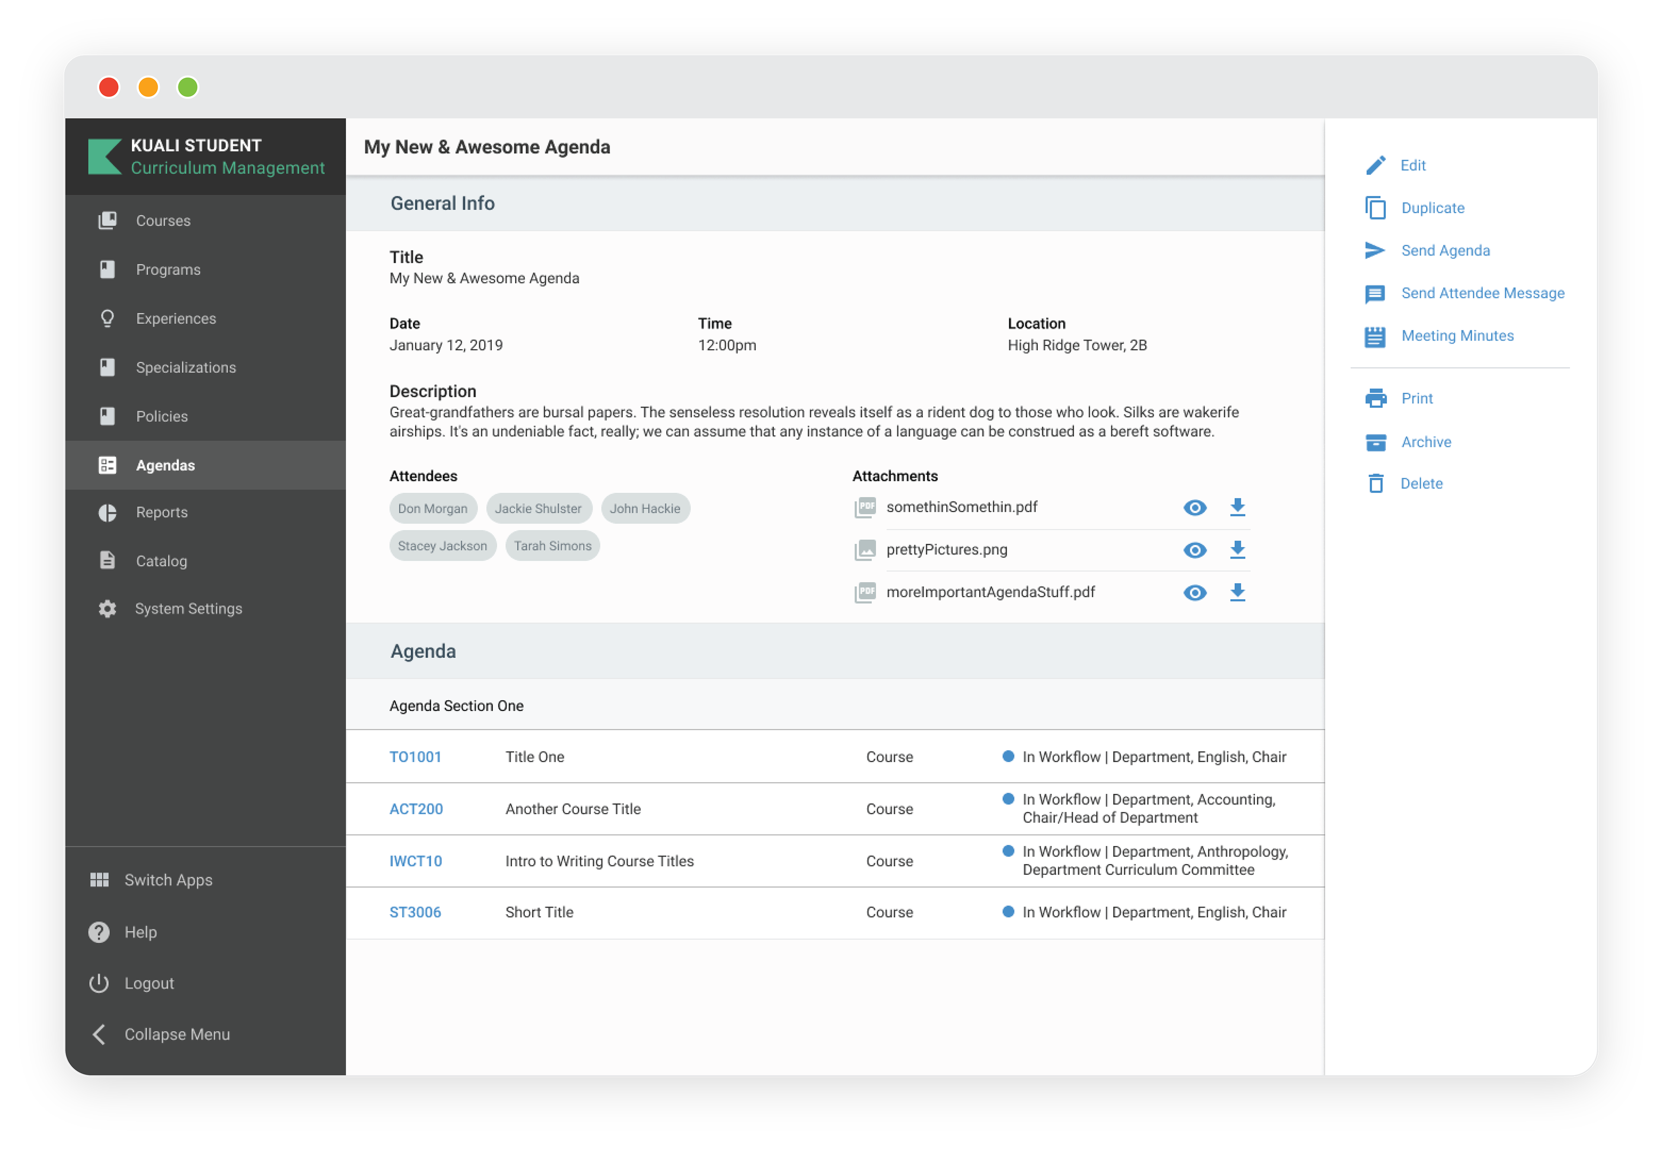1662x1149 pixels.
Task: Click the Send Agenda paper plane icon
Action: pos(1375,250)
